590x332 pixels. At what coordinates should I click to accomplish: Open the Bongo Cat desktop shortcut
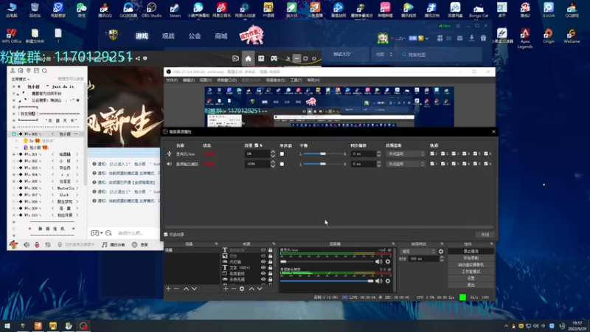[x=479, y=10]
